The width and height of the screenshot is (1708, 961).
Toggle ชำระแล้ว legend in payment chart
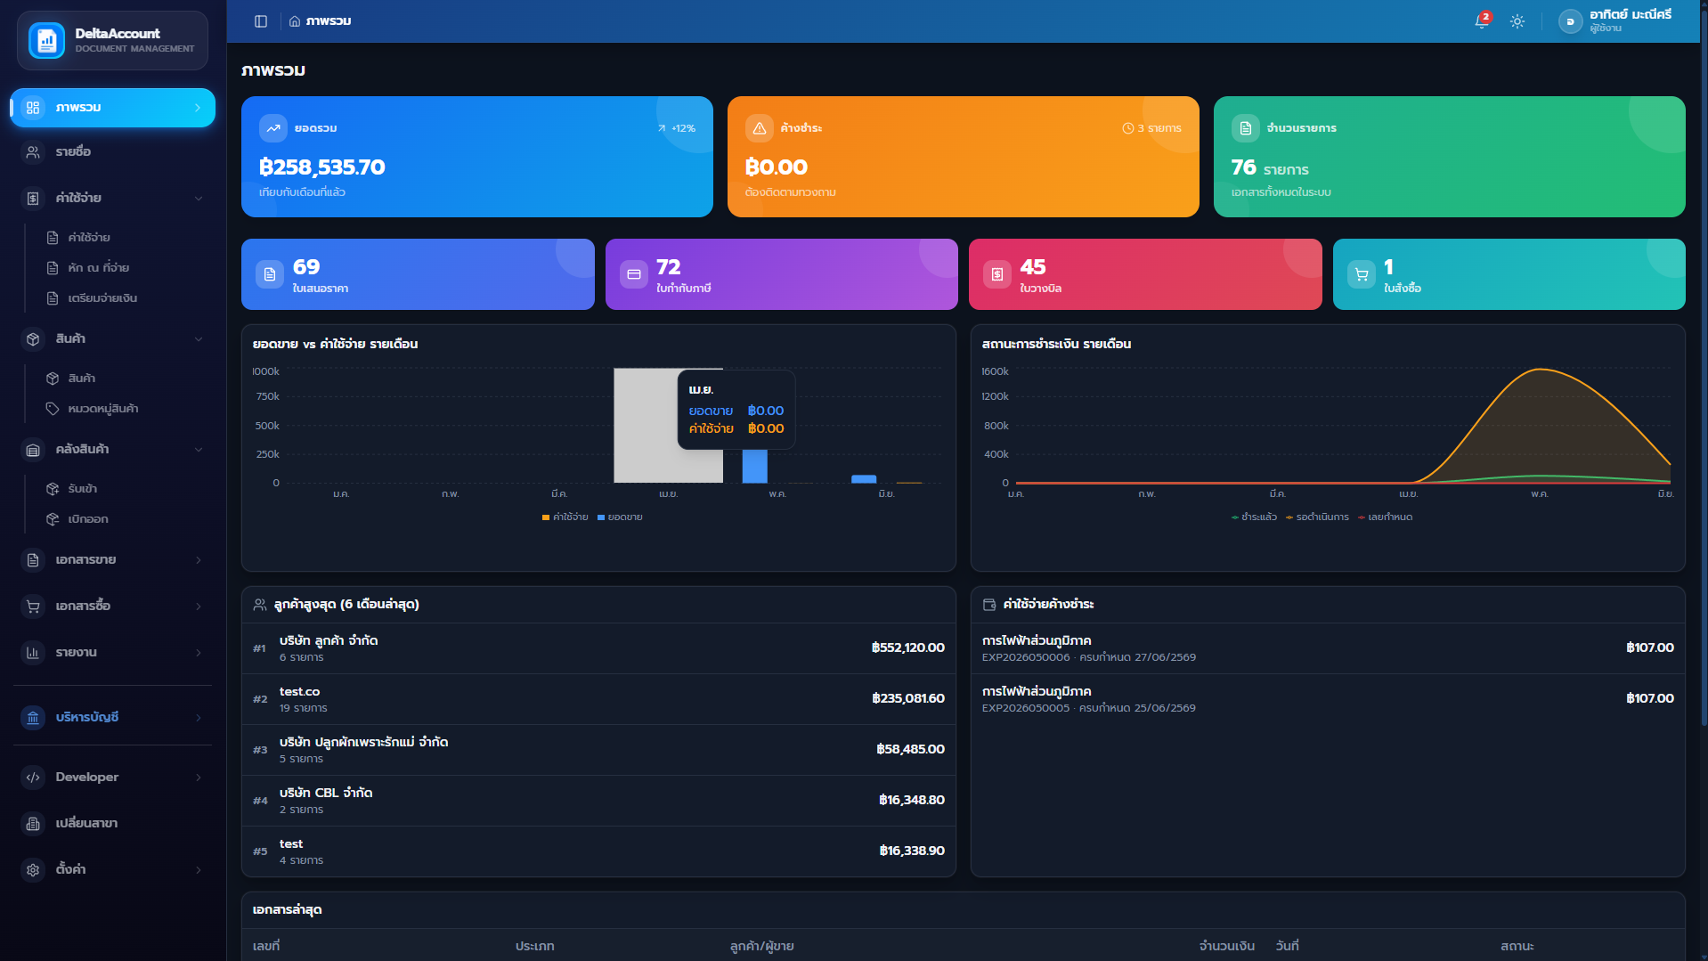tap(1254, 517)
